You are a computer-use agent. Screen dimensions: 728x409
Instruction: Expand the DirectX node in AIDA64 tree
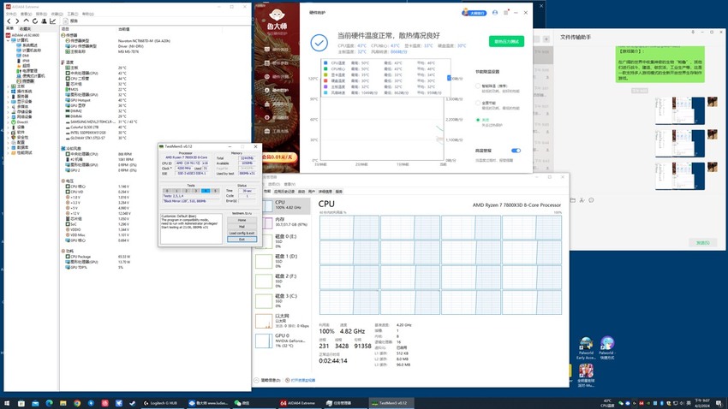pyautogui.click(x=9, y=122)
